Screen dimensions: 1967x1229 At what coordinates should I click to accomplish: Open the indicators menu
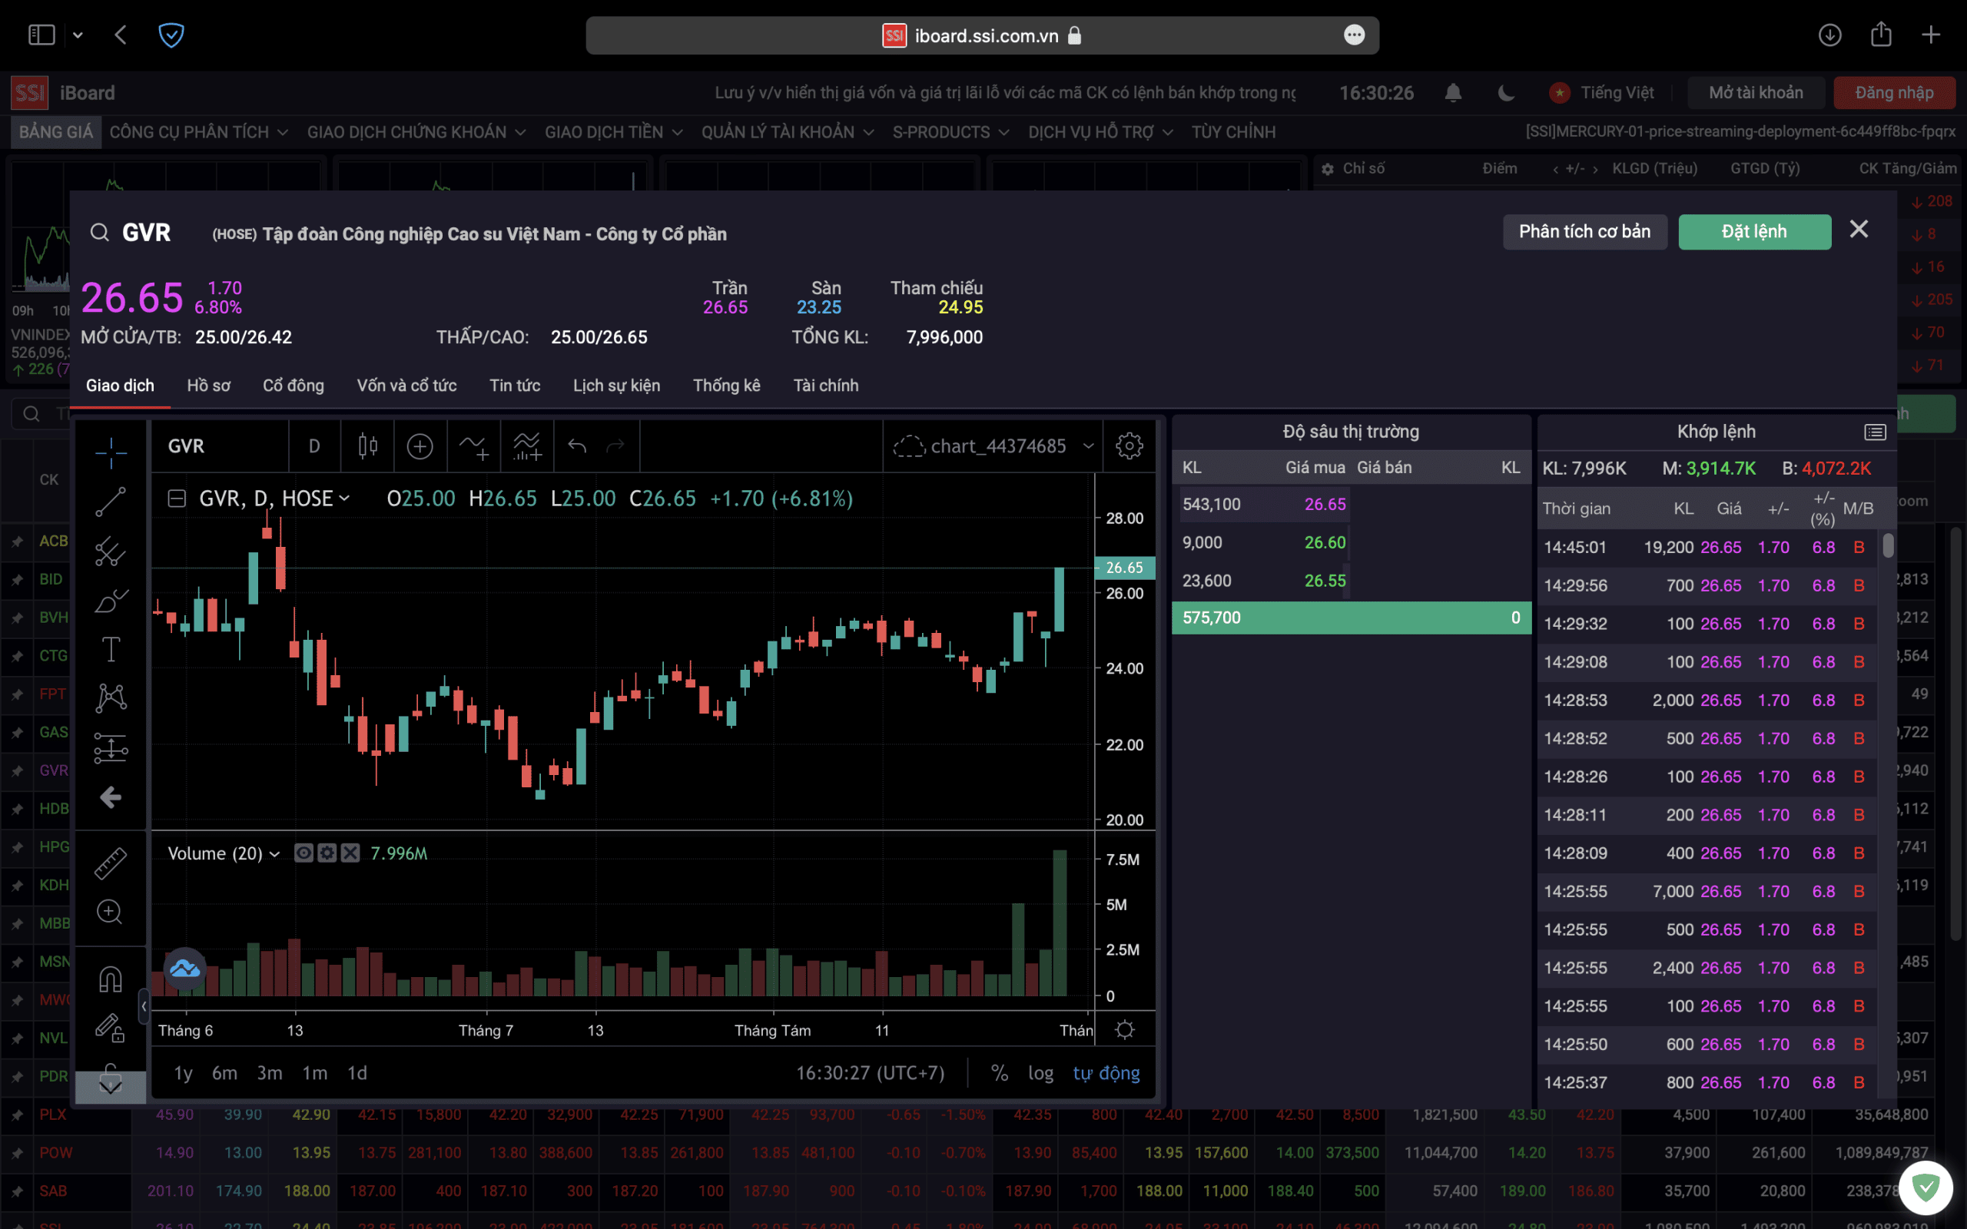pyautogui.click(x=473, y=446)
